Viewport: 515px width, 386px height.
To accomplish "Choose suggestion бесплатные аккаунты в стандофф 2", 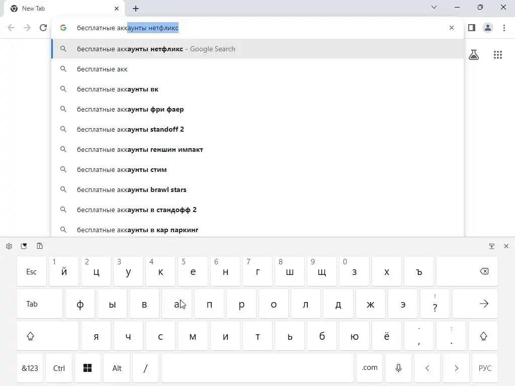I will point(258,210).
